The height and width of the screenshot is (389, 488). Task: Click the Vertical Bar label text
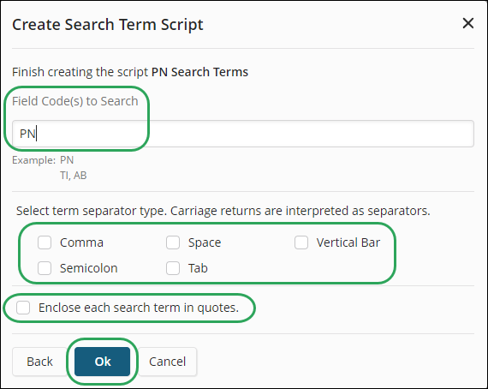(348, 242)
